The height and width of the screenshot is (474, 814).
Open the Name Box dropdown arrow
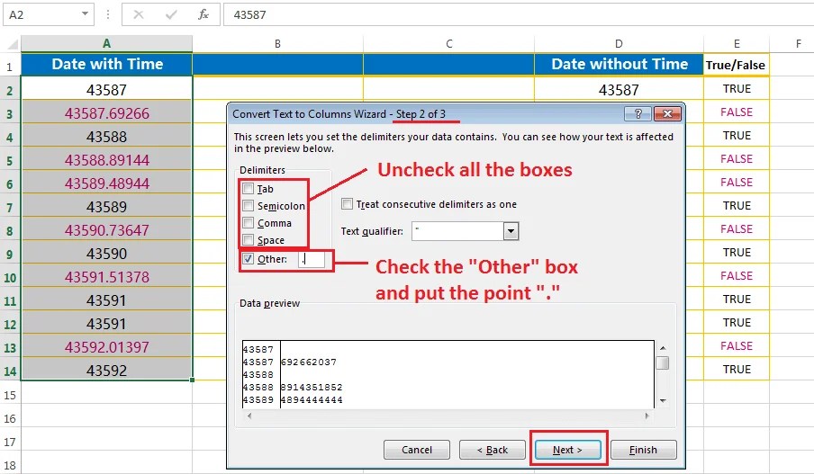click(85, 14)
